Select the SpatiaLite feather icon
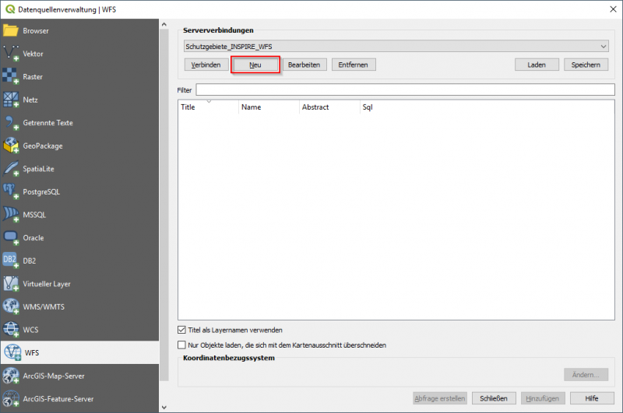Image resolution: width=623 pixels, height=413 pixels. point(11,169)
